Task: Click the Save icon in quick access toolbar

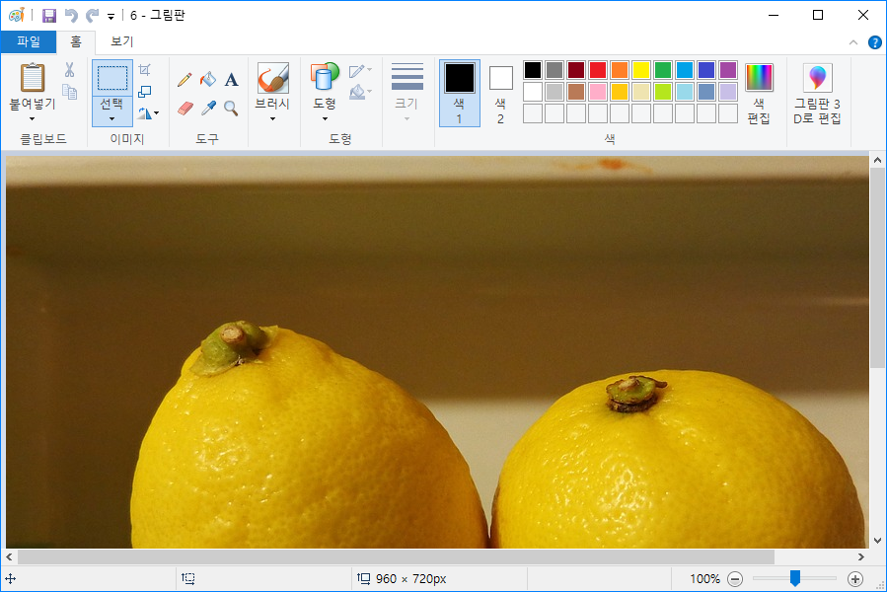Action: pyautogui.click(x=49, y=15)
